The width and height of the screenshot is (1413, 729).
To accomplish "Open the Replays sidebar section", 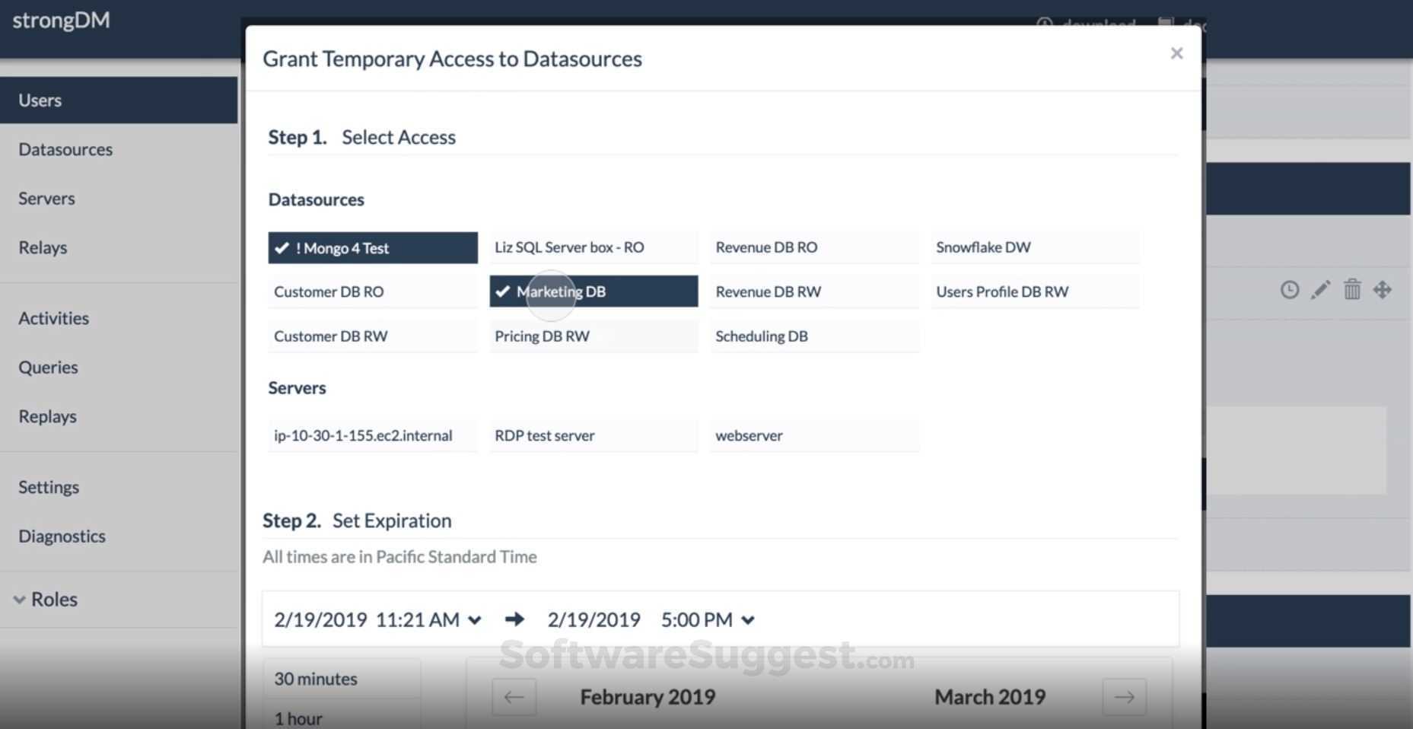I will pyautogui.click(x=47, y=416).
